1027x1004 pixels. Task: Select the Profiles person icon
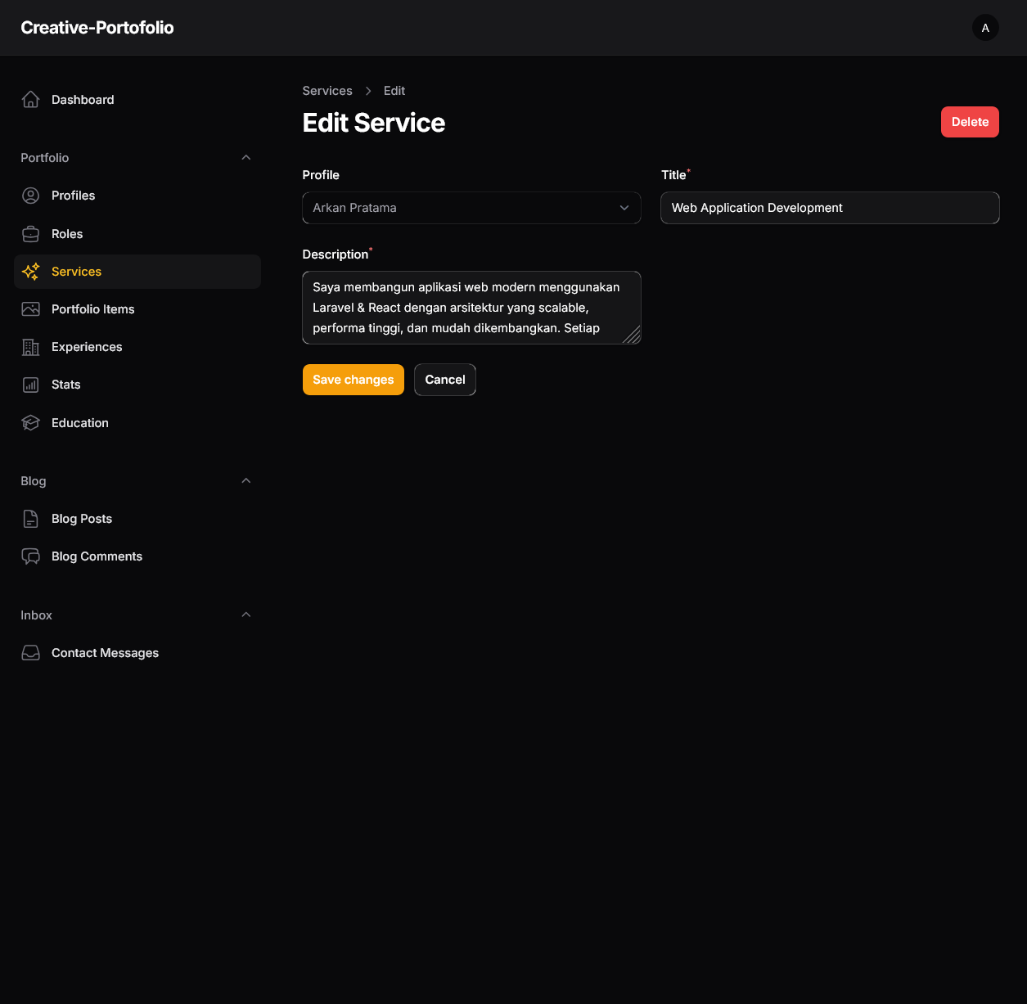point(30,196)
